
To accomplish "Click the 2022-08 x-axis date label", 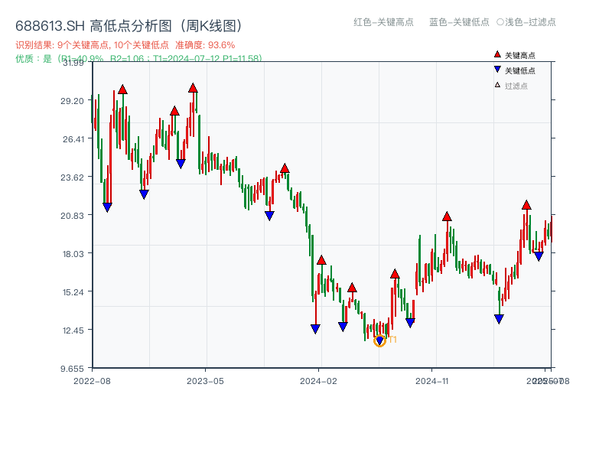I will (92, 381).
